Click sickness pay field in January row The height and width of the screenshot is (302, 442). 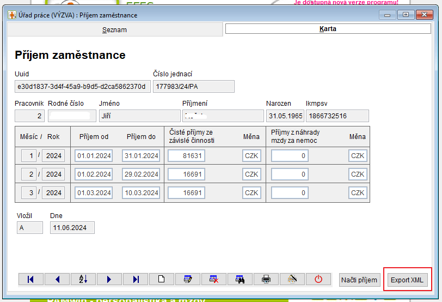[x=290, y=155]
